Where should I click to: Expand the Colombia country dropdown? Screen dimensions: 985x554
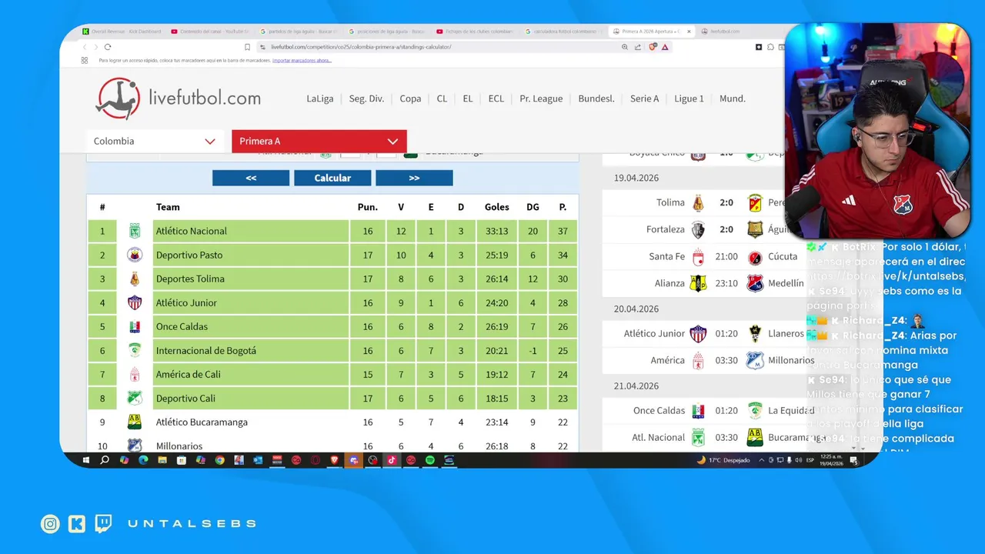pyautogui.click(x=155, y=141)
